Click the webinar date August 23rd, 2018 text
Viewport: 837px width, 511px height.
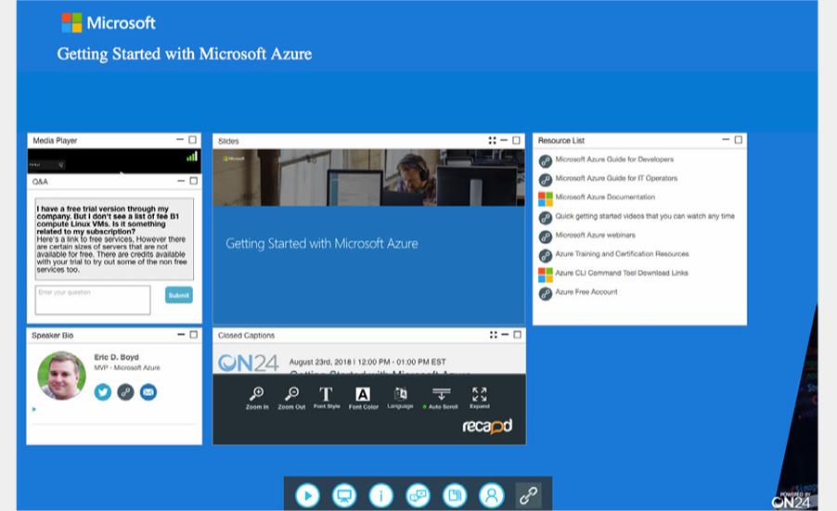pyautogui.click(x=367, y=362)
